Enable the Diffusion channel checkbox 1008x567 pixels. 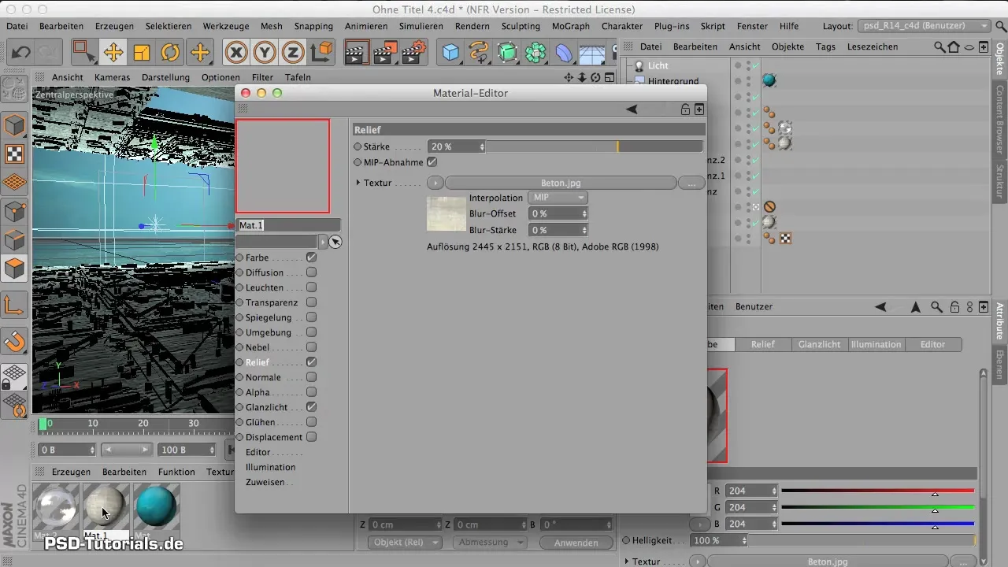[312, 272]
